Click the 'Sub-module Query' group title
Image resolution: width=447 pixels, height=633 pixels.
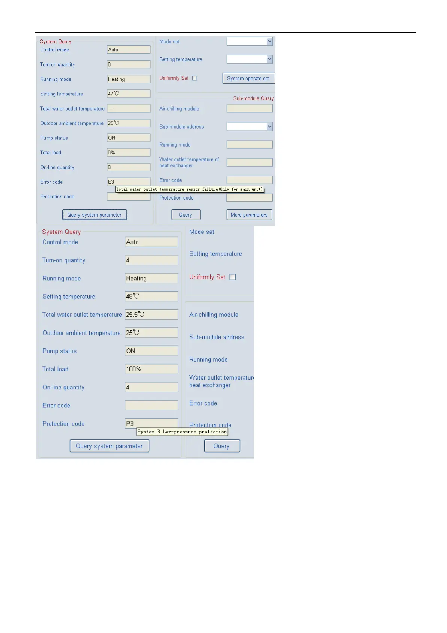tap(253, 98)
